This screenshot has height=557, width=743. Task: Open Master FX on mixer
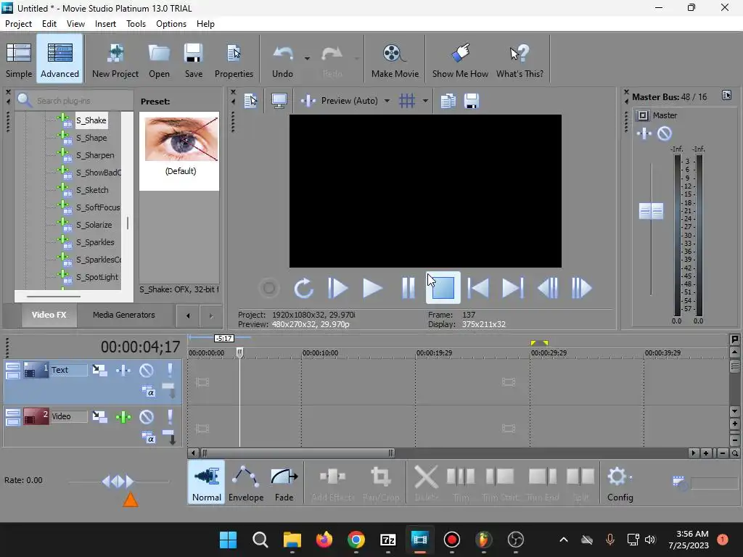[x=644, y=134]
